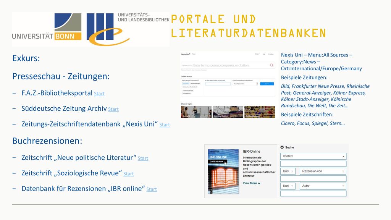Click the input field below Volltext
The width and height of the screenshot is (391, 220).
(x=313, y=163)
